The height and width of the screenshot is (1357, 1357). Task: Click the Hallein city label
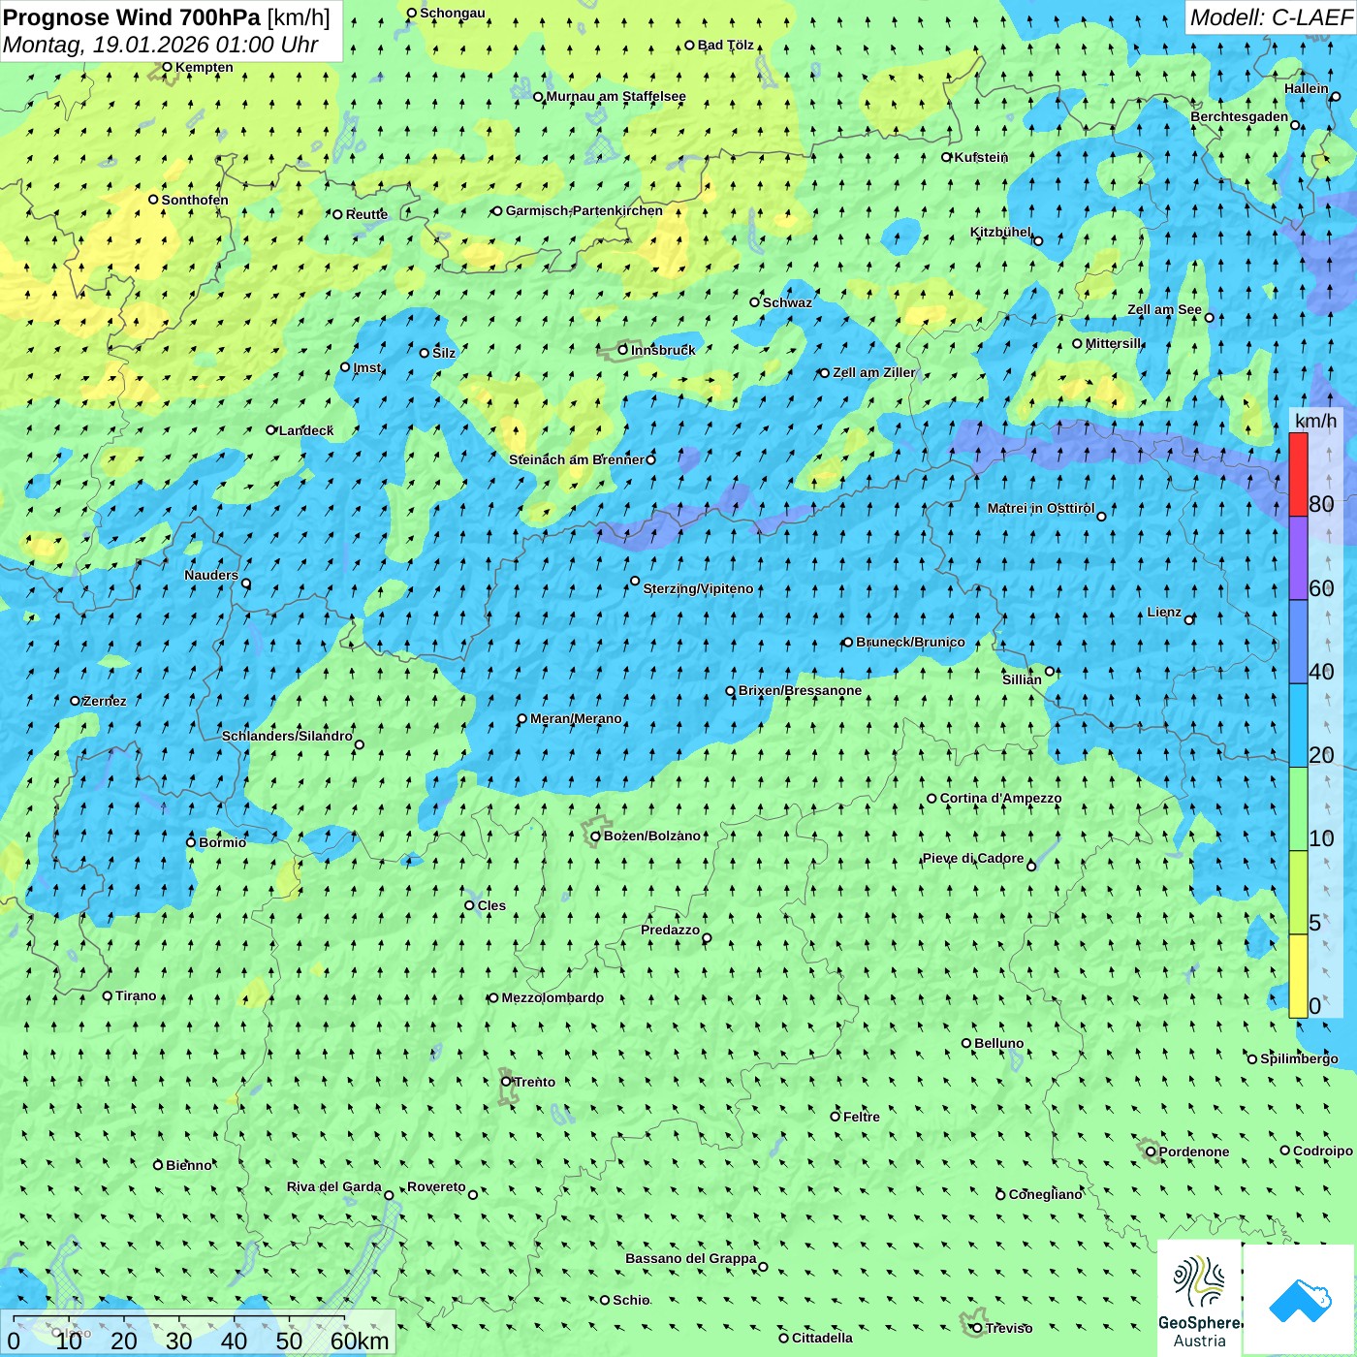click(x=1306, y=88)
